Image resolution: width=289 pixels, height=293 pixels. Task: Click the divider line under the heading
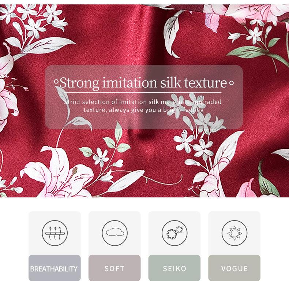pyautogui.click(x=143, y=92)
